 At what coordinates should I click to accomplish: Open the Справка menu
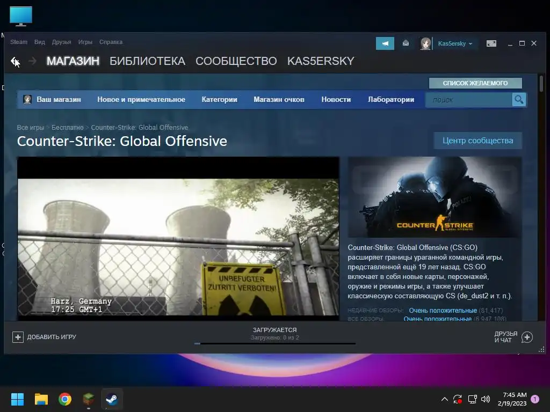click(x=111, y=42)
